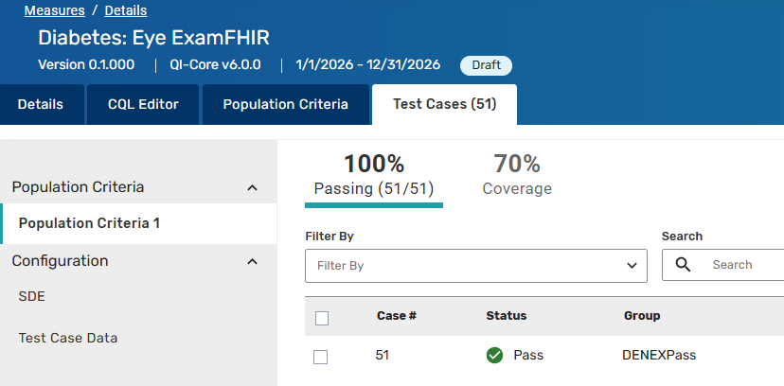Collapse the Population Criteria section chevron
784x386 pixels.
point(253,187)
